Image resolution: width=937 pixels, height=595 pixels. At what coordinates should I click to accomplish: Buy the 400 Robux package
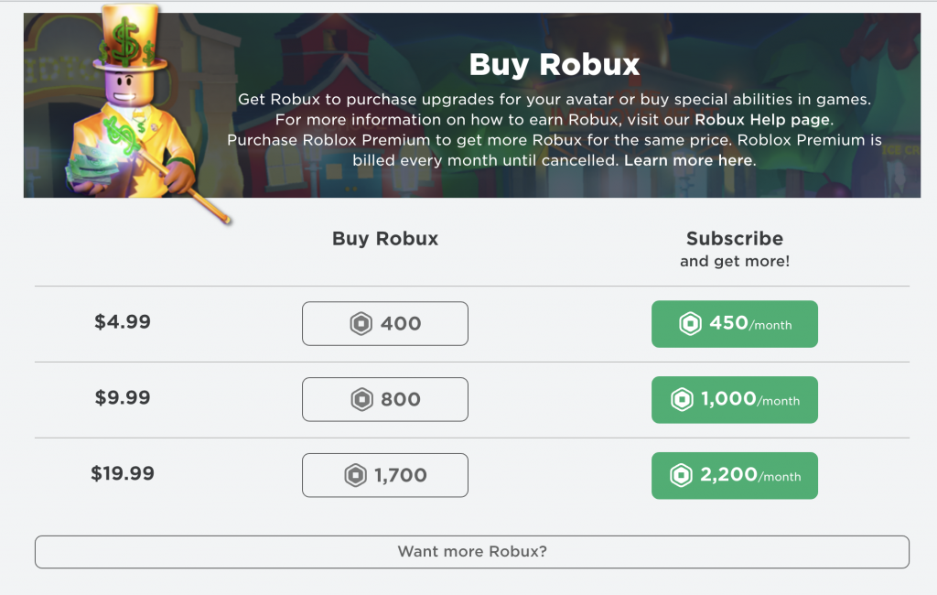(384, 323)
